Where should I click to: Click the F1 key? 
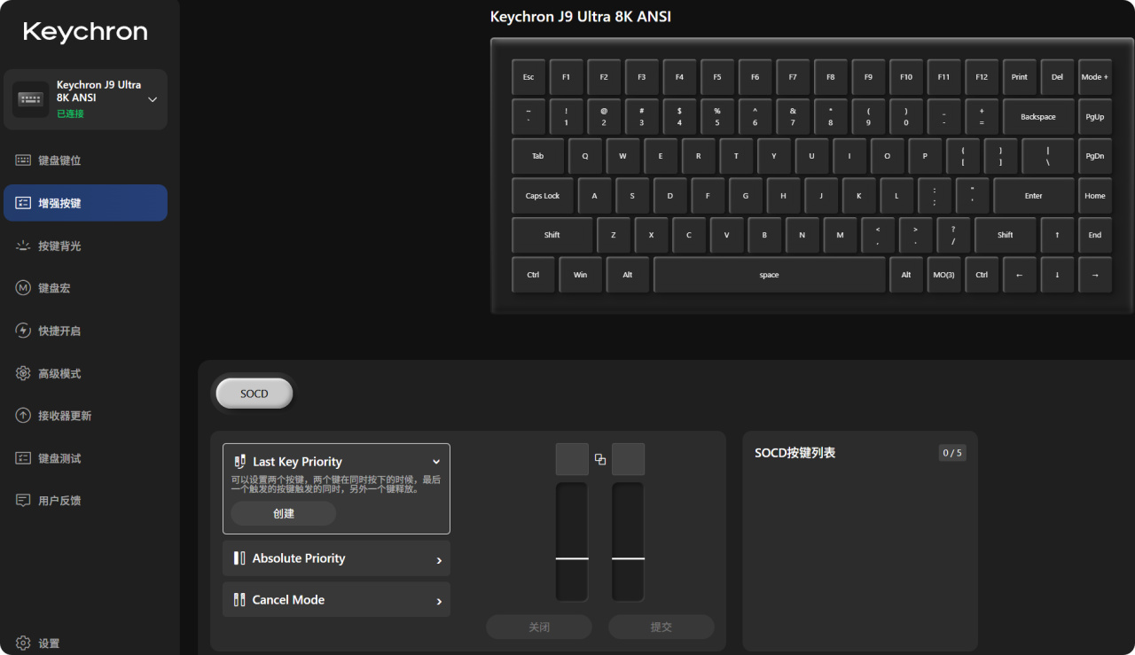(566, 77)
